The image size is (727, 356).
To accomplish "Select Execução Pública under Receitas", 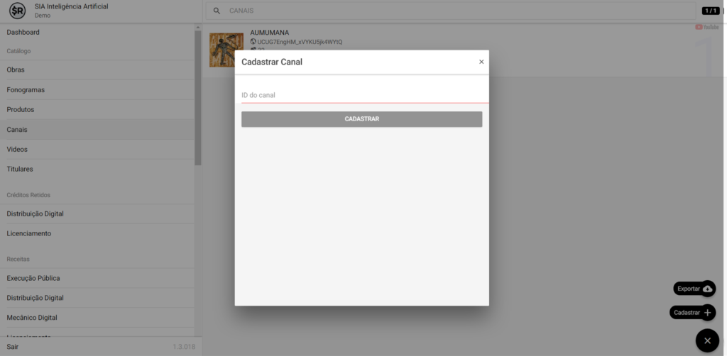I will coord(33,279).
